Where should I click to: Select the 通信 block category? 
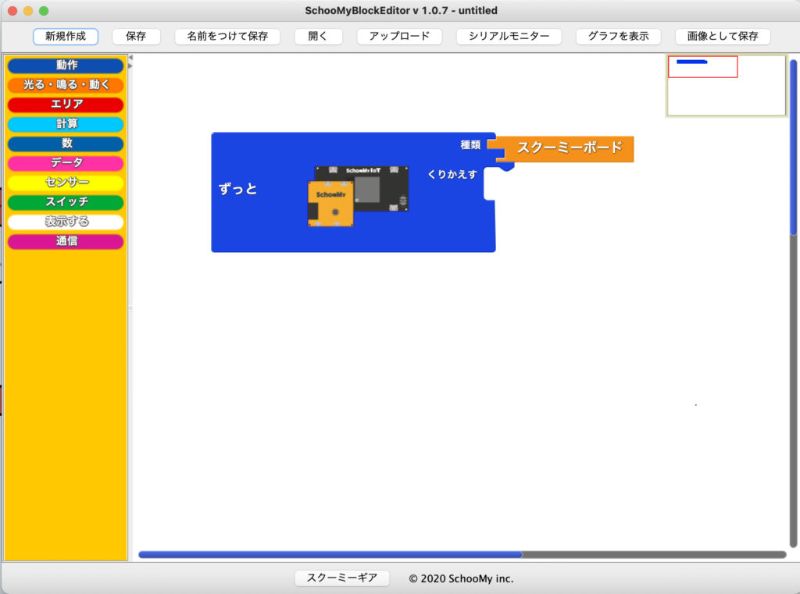(66, 241)
